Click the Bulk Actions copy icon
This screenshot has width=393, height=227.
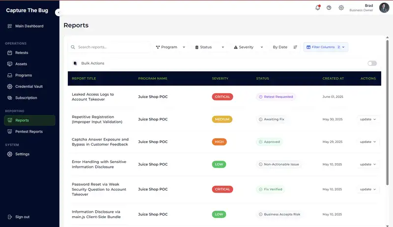(x=75, y=63)
